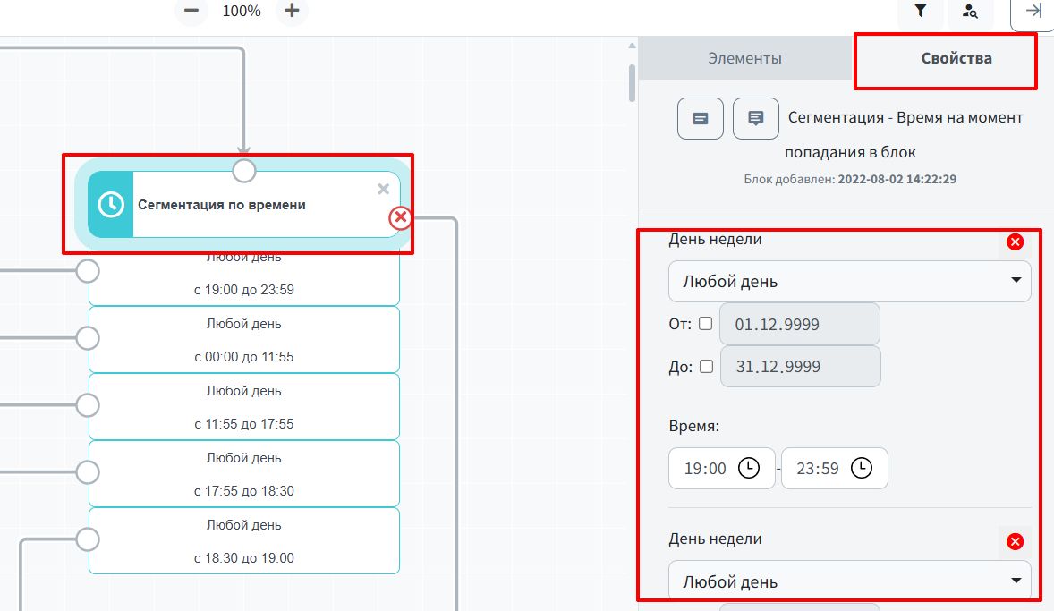This screenshot has height=611, width=1054.
Task: Click the clock icon on segmentation block
Action: tap(111, 204)
